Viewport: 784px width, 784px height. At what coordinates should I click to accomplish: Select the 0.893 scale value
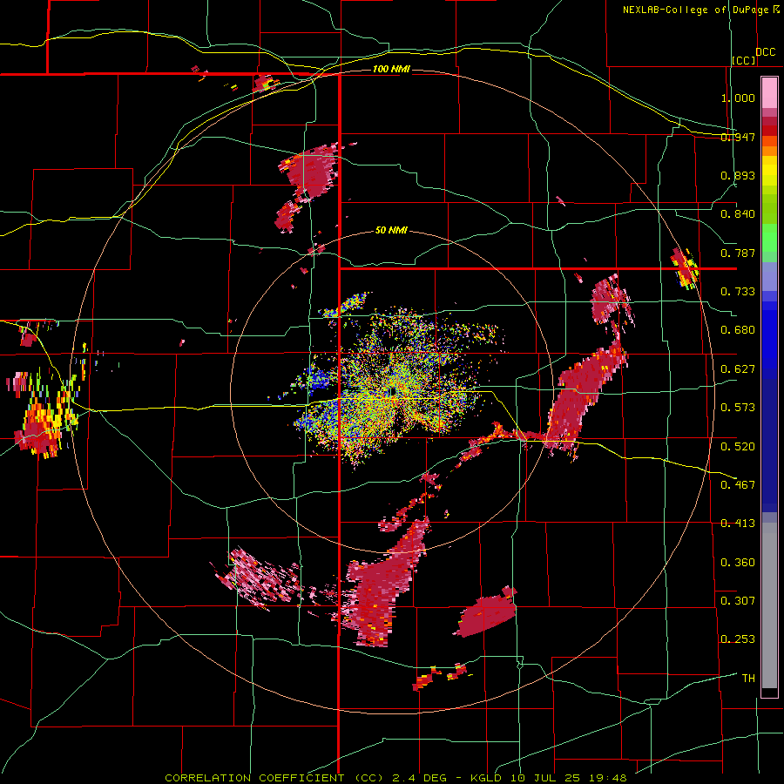[738, 175]
